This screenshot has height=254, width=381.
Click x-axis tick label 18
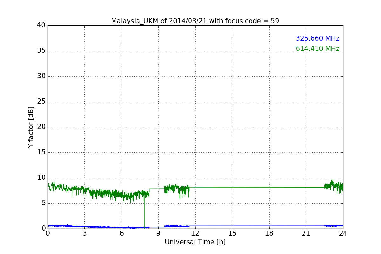tap(269, 233)
